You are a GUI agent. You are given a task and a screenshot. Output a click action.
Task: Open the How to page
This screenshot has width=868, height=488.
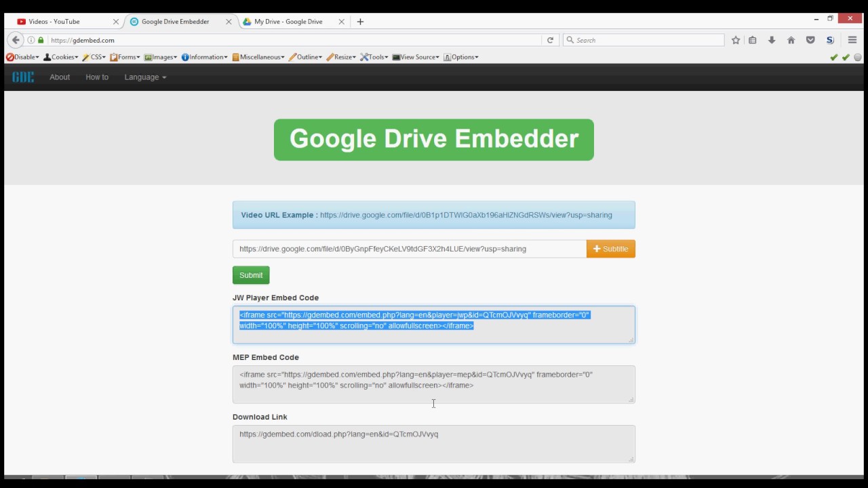point(97,77)
